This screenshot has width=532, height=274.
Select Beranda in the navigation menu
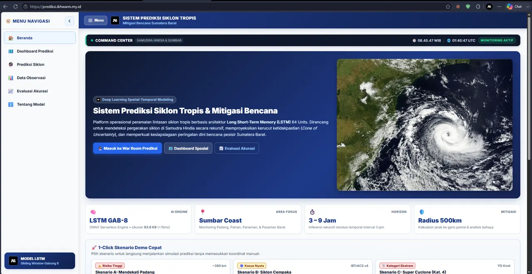coord(39,38)
